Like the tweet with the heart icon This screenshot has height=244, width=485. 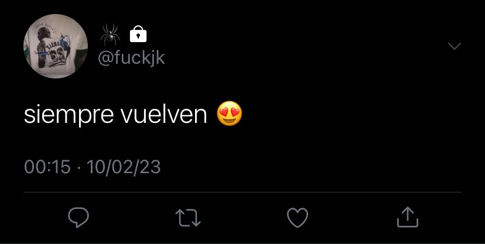click(x=298, y=218)
